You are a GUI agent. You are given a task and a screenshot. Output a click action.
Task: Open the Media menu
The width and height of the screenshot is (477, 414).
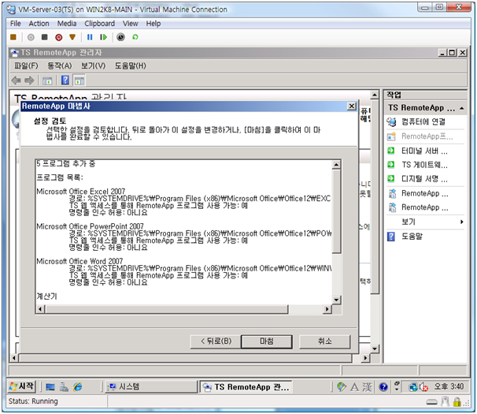click(67, 24)
